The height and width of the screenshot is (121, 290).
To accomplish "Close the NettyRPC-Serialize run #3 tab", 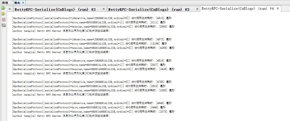I will (197, 9).
